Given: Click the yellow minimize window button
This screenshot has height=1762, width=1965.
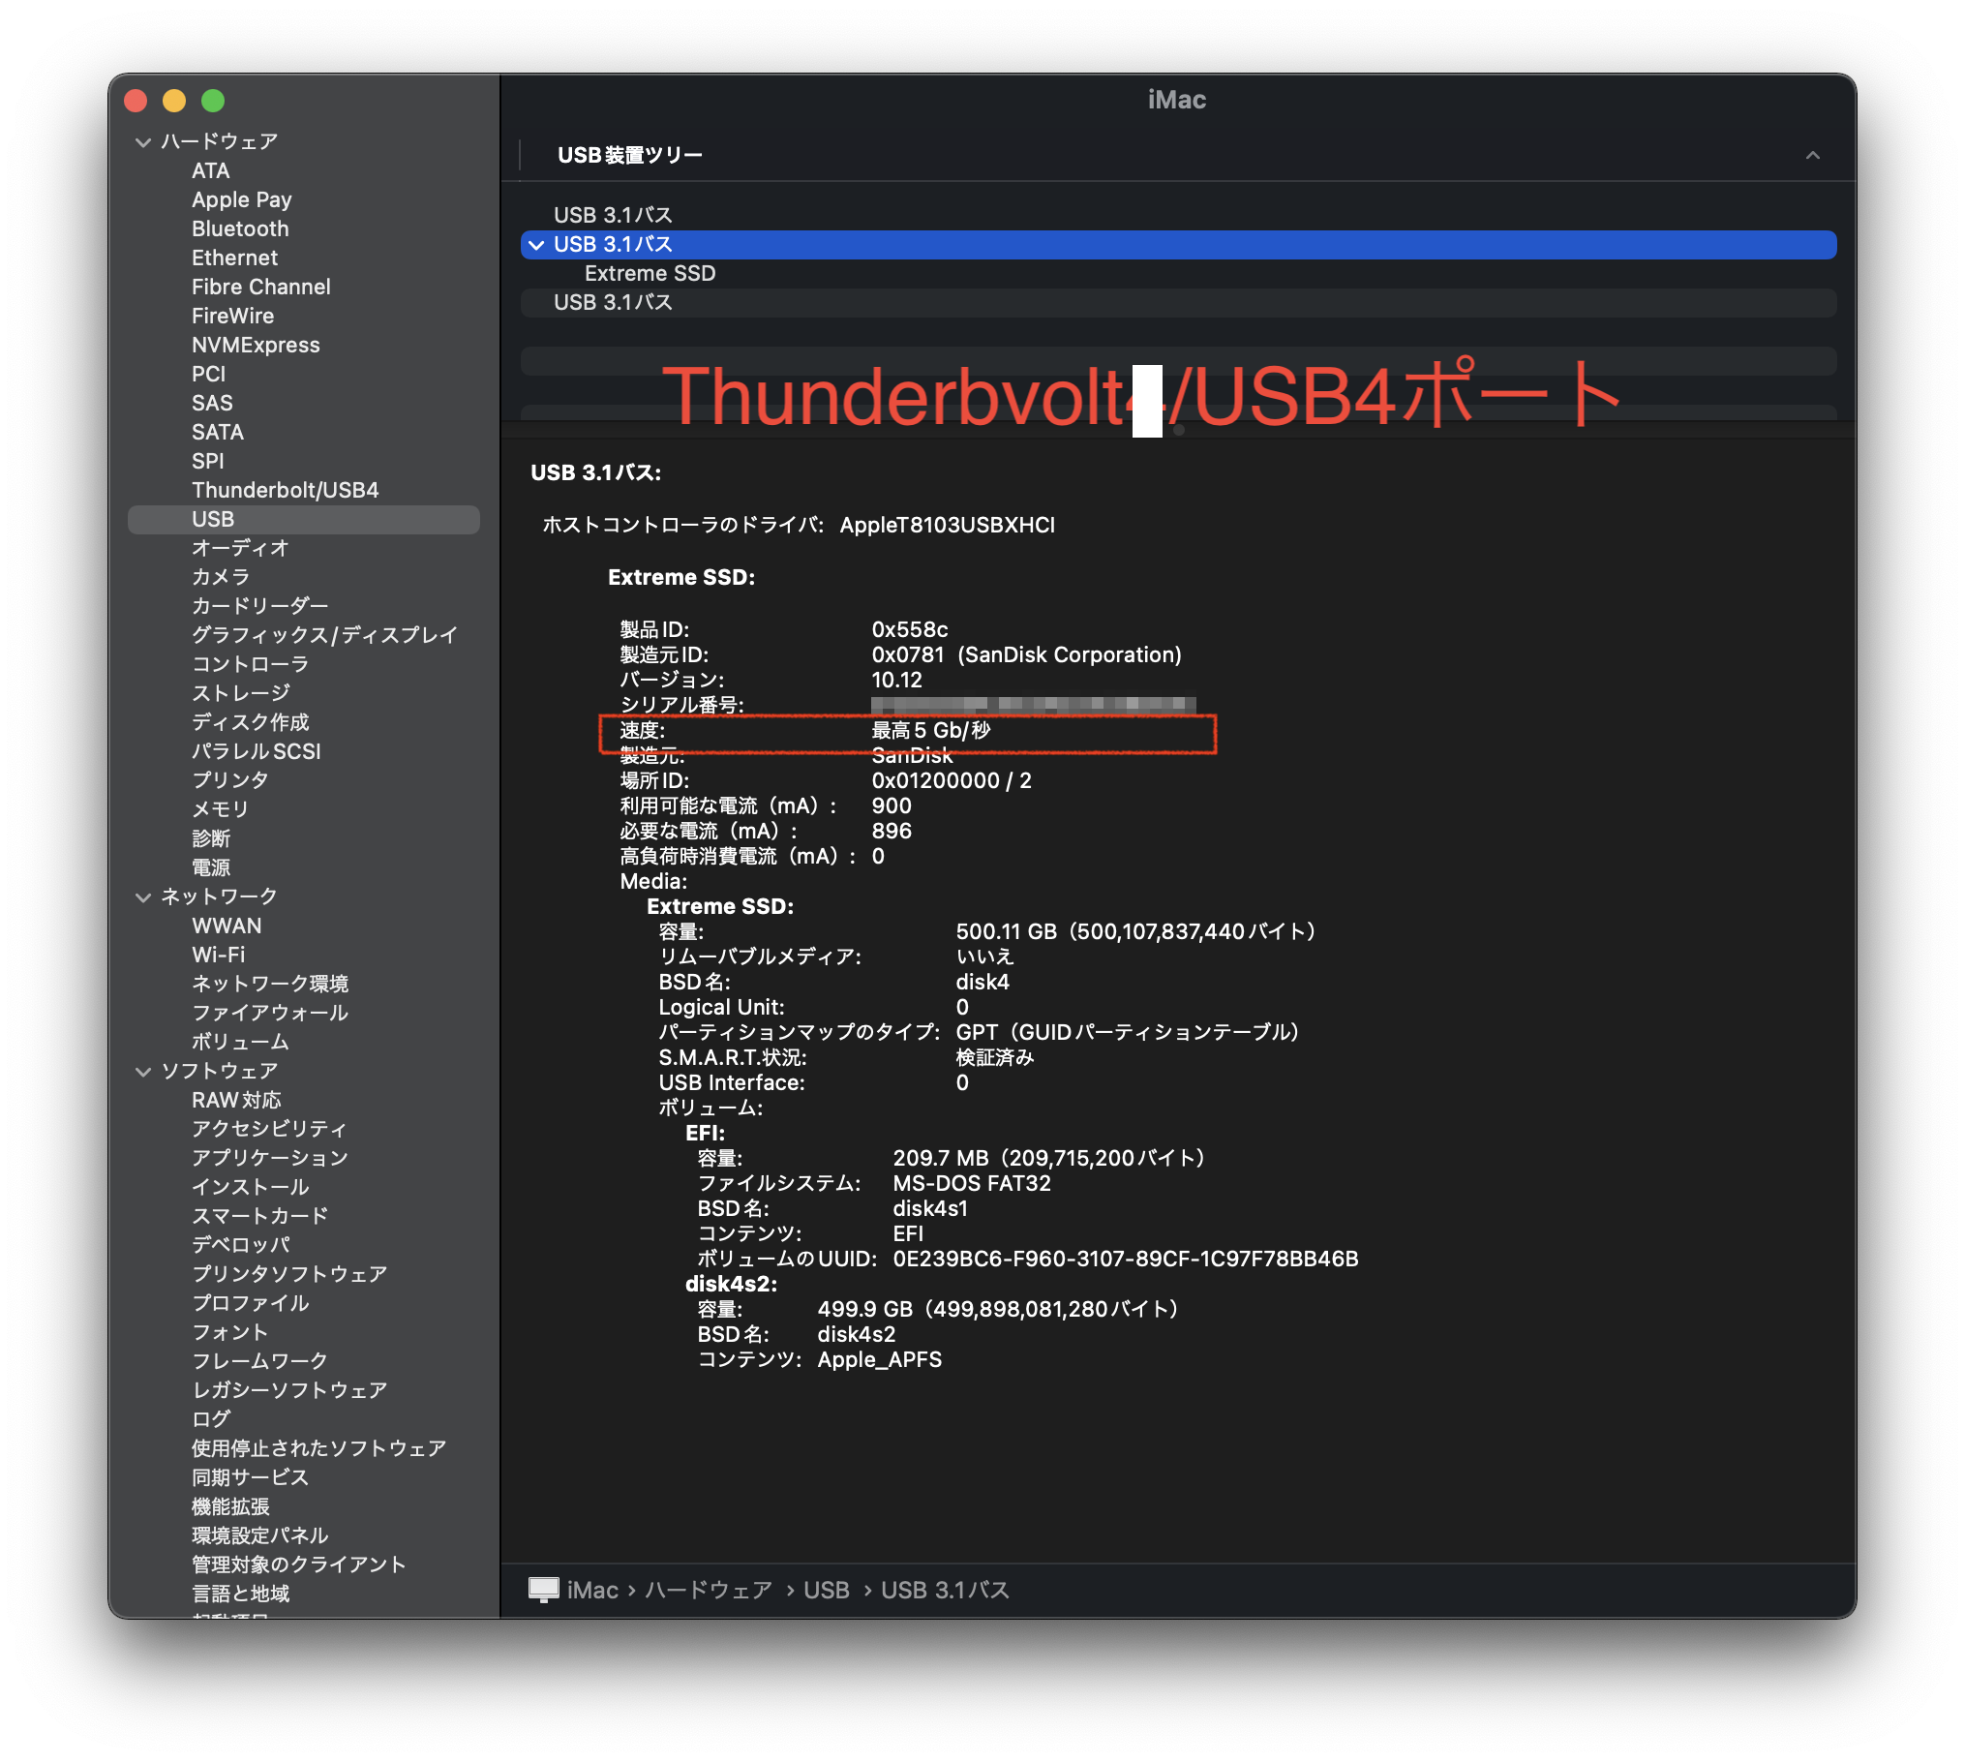Looking at the screenshot, I should 174,101.
